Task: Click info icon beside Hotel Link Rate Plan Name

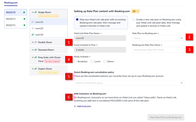Action: tap(101, 33)
